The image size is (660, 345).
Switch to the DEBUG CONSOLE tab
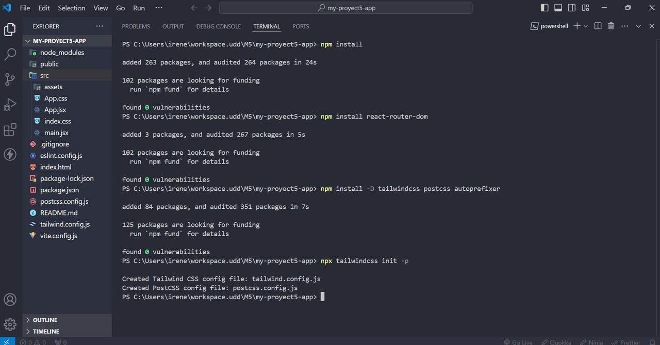pyautogui.click(x=219, y=26)
